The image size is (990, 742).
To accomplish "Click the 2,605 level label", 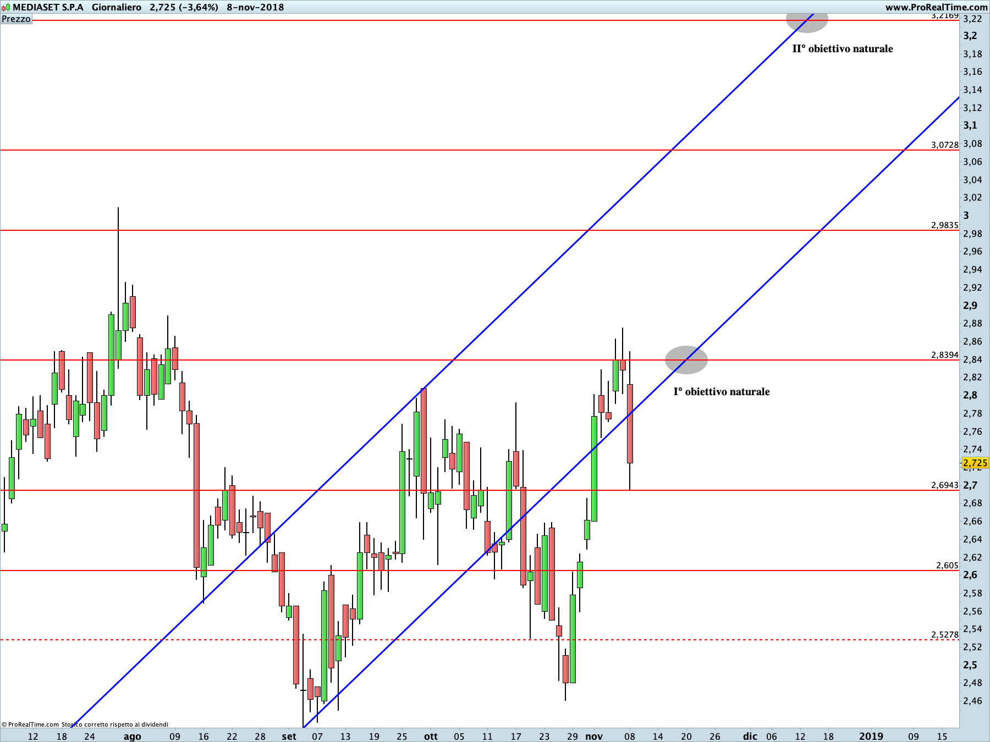I will (947, 566).
